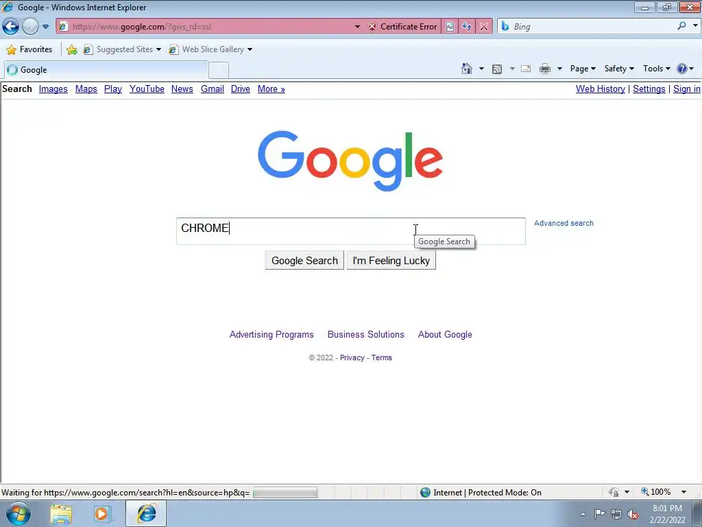This screenshot has height=527, width=702.
Task: Click the Google Search button
Action: tap(304, 260)
